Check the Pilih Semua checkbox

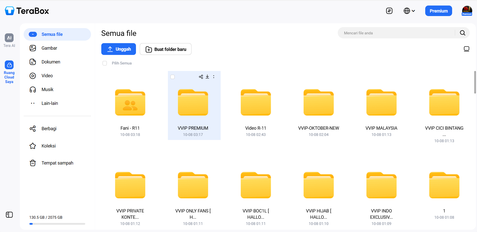[x=105, y=63]
